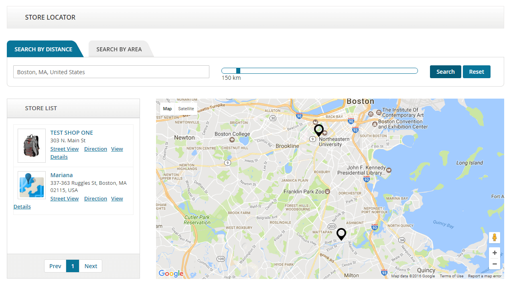
Task: Switch to Search By Area tab
Action: click(x=119, y=49)
